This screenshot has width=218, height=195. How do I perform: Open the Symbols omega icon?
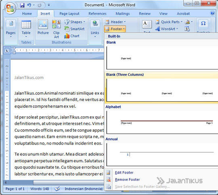click(x=203, y=23)
